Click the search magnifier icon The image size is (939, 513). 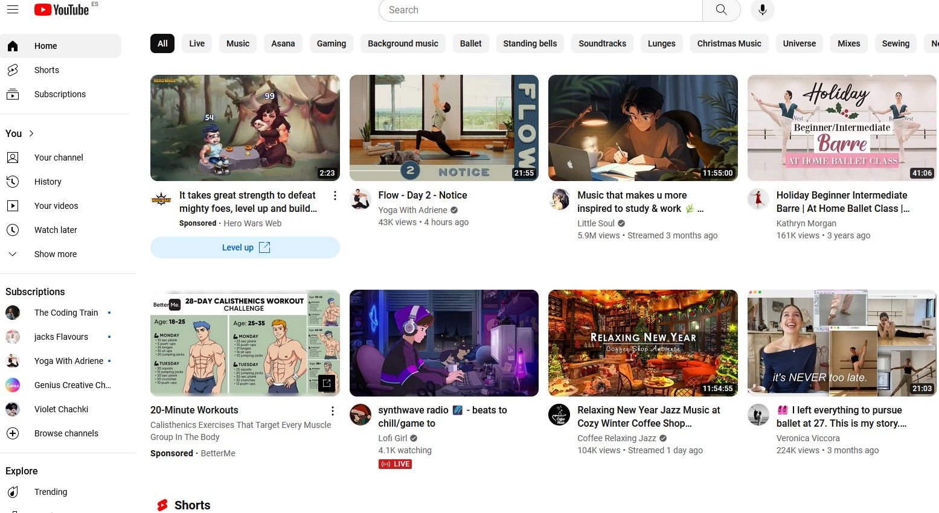[x=721, y=10]
